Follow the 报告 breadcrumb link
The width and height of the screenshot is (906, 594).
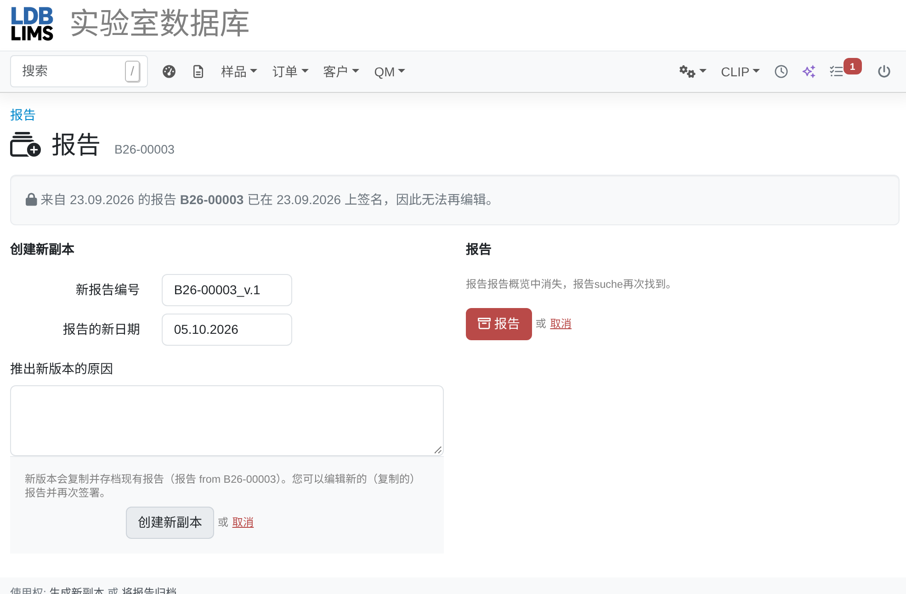click(23, 115)
